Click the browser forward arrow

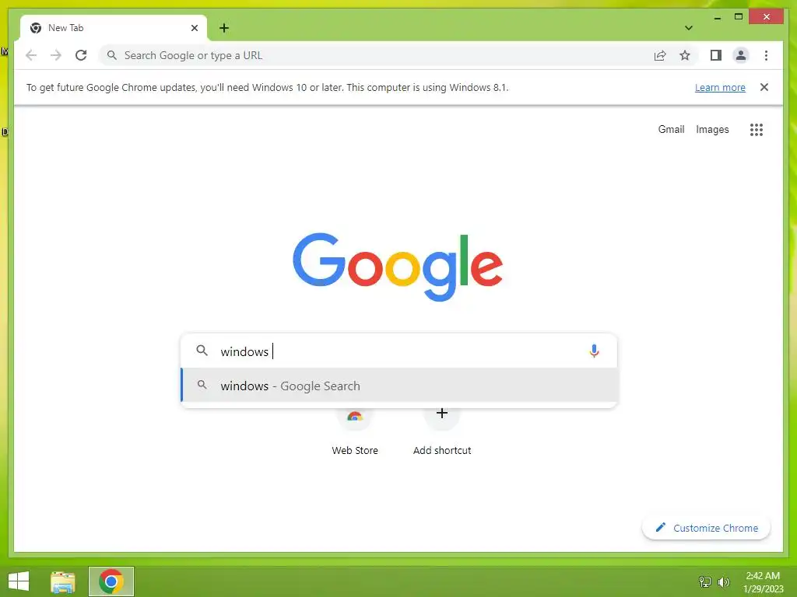point(56,55)
